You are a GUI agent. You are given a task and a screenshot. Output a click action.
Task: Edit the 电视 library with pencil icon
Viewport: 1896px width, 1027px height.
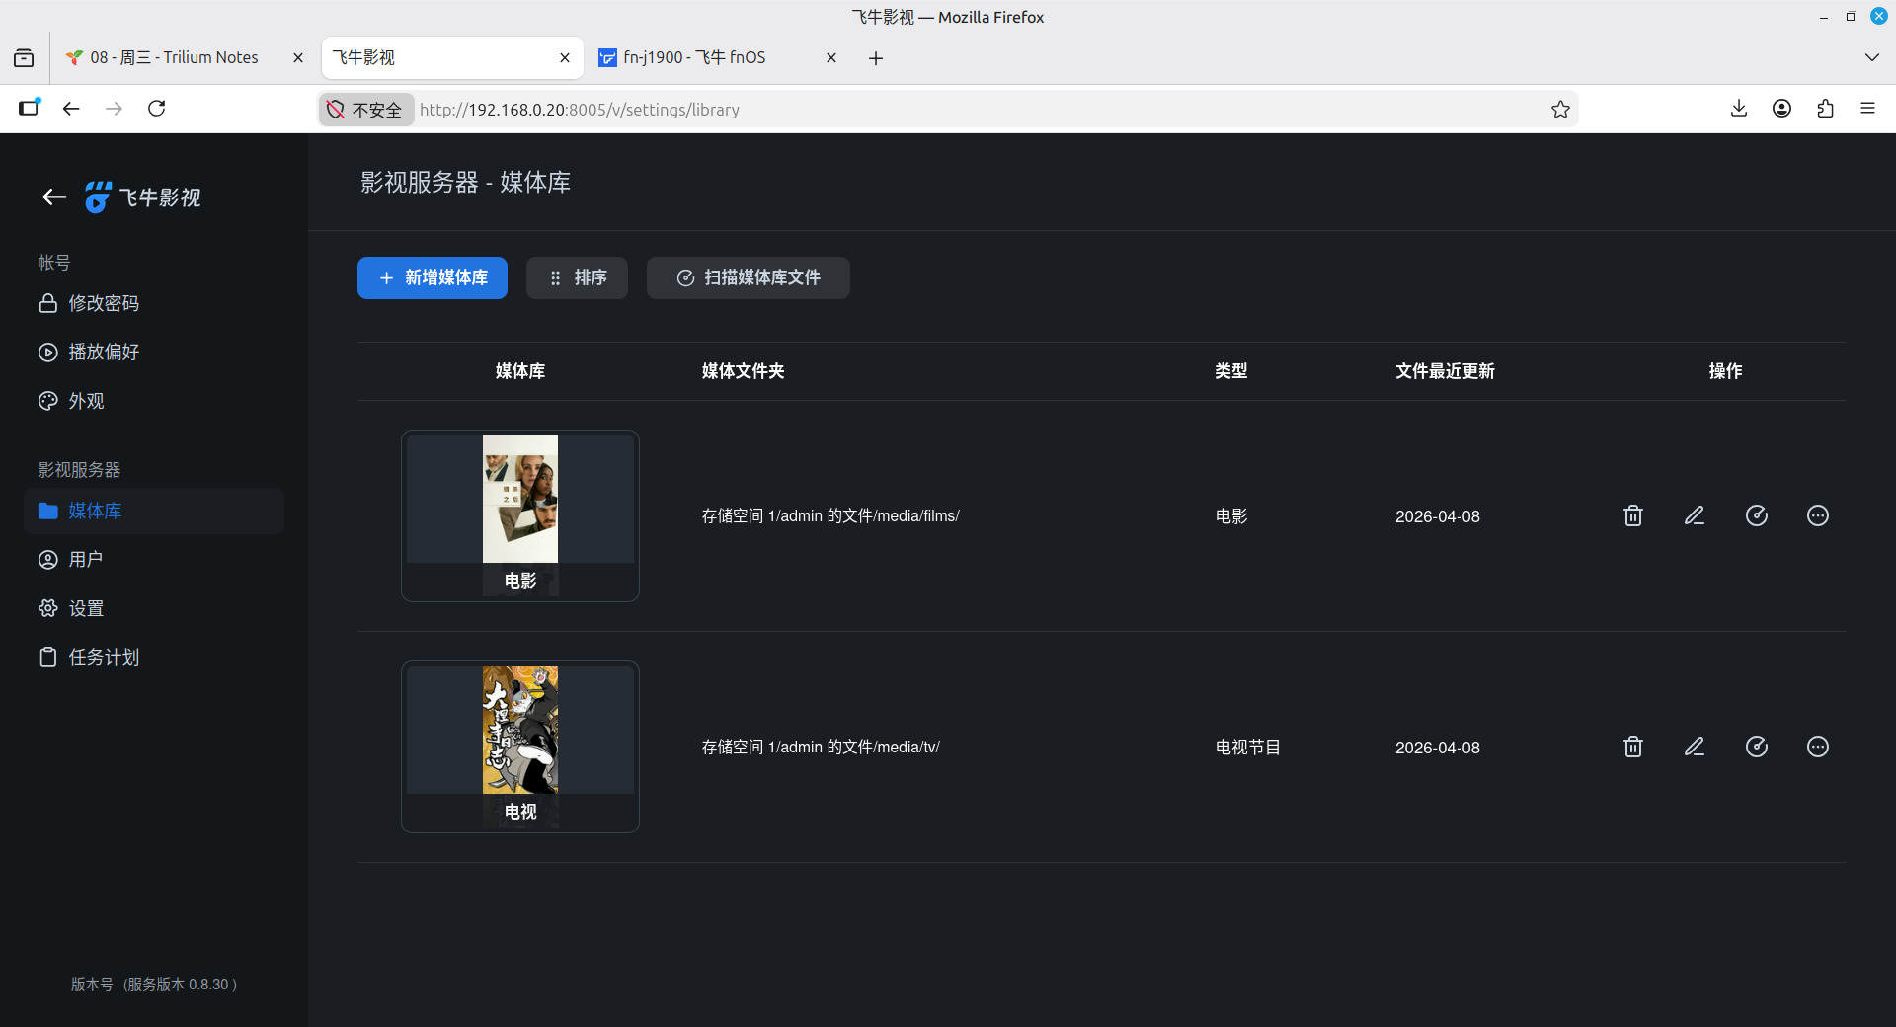tap(1695, 747)
